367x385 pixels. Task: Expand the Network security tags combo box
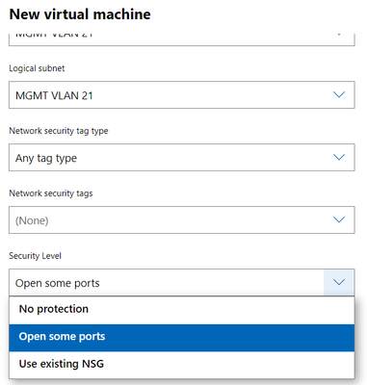coord(182,220)
